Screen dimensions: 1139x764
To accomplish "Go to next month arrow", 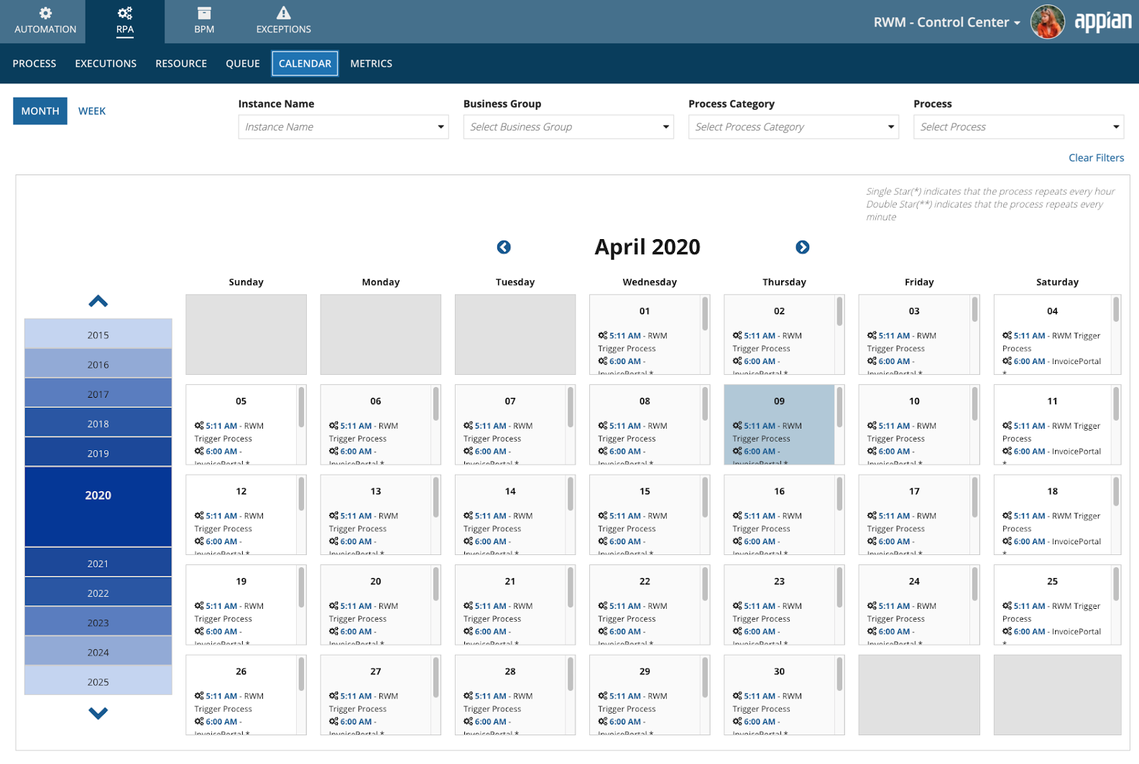I will click(803, 247).
